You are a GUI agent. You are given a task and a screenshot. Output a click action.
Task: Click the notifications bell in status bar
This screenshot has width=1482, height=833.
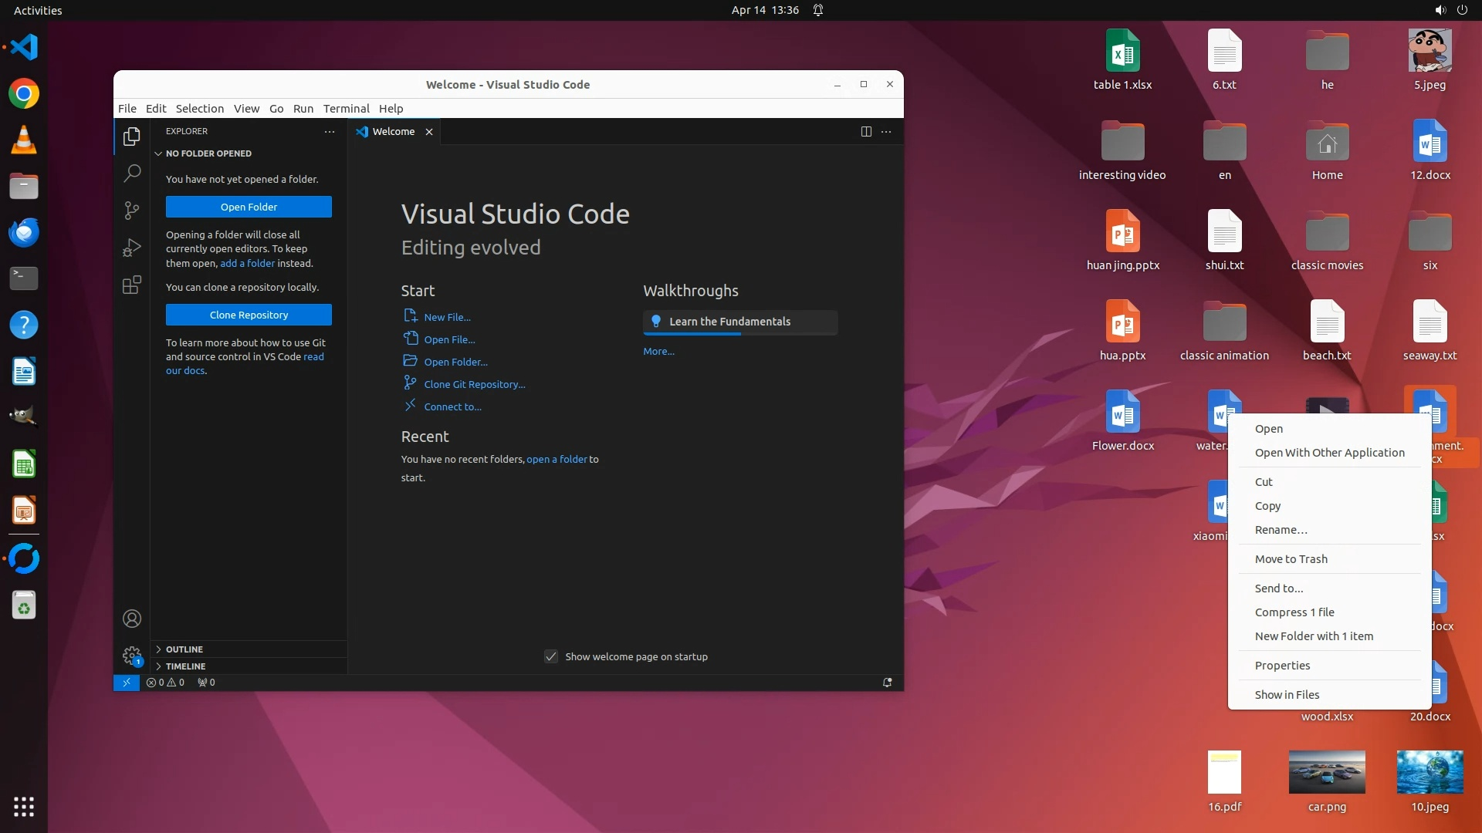point(887,683)
